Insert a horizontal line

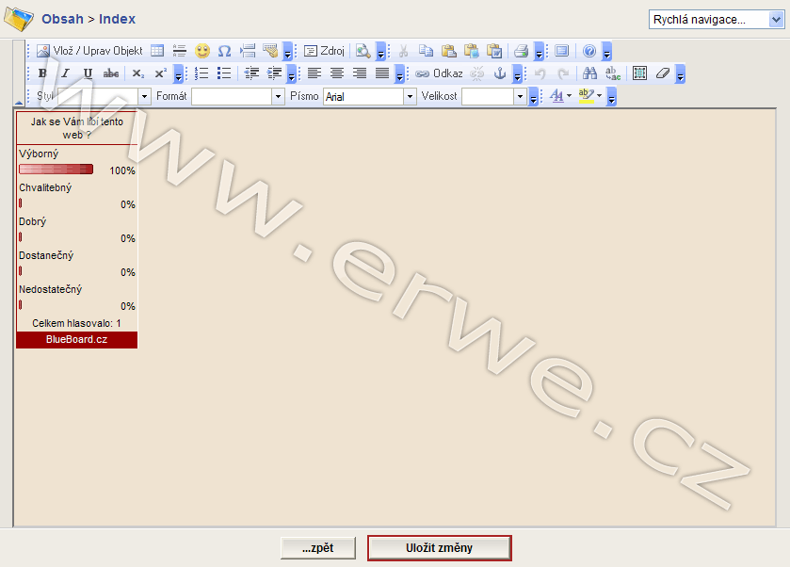click(179, 51)
